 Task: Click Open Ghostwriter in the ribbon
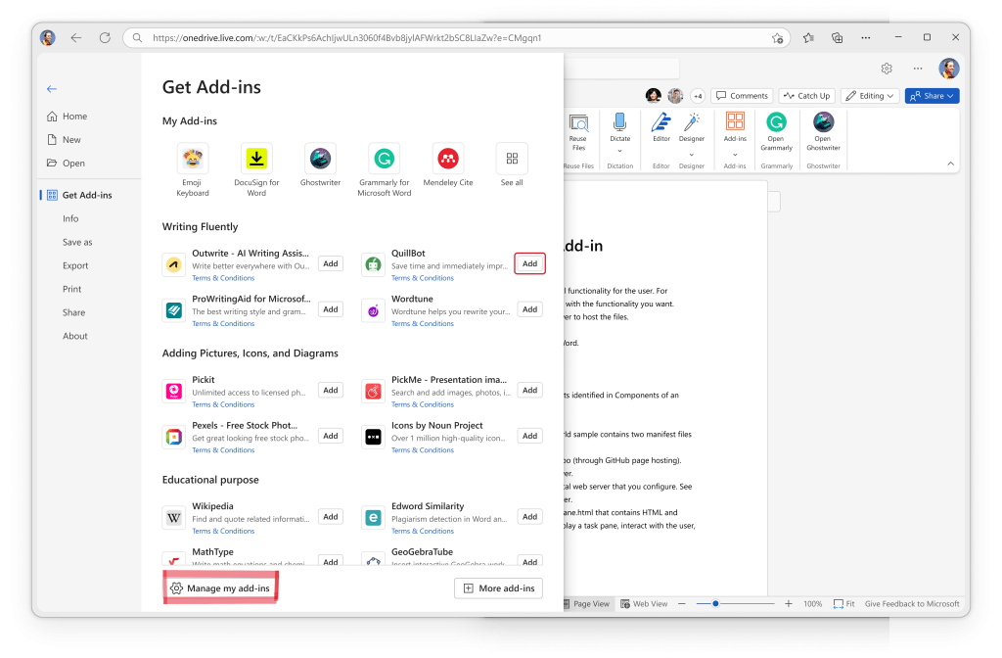coord(823,132)
